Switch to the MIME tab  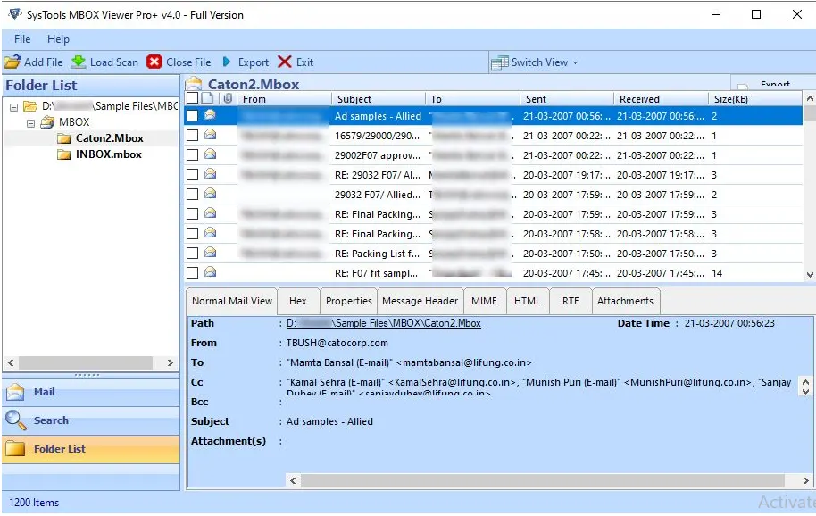[484, 301]
